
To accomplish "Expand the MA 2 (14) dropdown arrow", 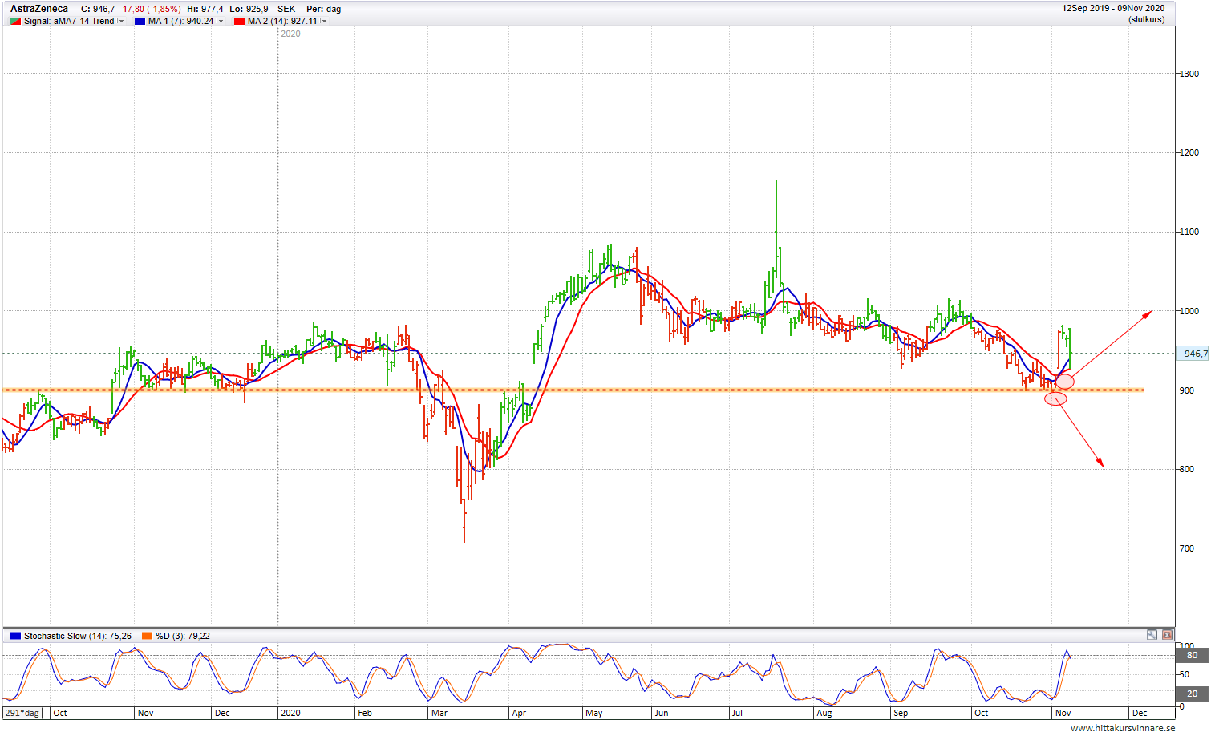I will pos(324,22).
